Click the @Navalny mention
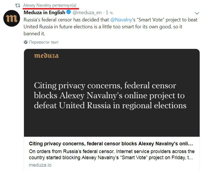Image resolution: width=203 pixels, height=177 pixels. pyautogui.click(x=121, y=20)
